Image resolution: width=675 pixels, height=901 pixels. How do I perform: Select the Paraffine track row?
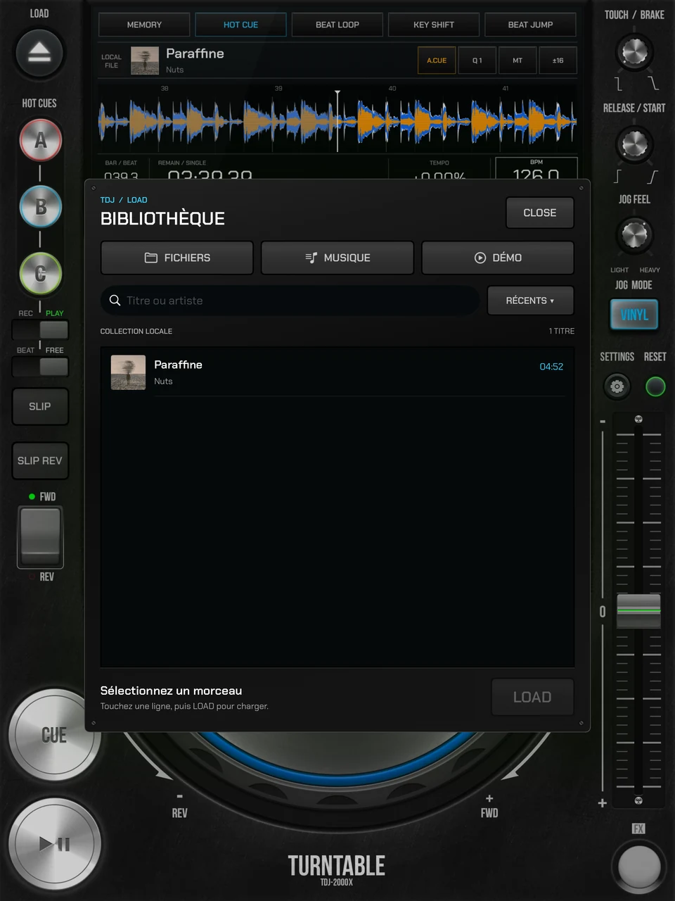(337, 372)
